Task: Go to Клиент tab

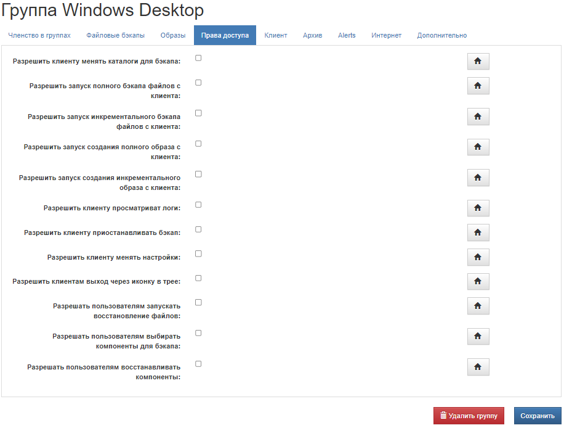Action: click(x=276, y=35)
